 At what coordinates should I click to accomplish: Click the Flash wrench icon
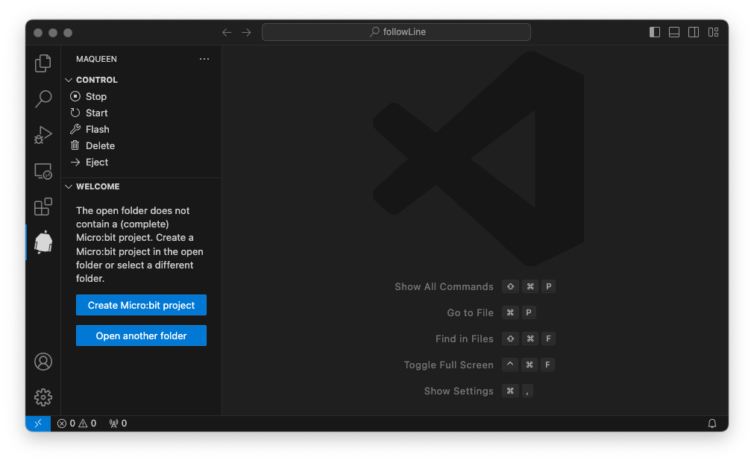click(75, 129)
